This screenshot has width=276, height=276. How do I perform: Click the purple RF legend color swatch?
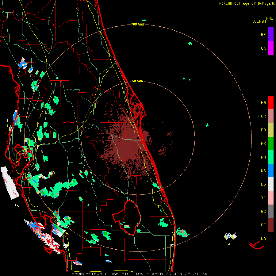(x=271, y=34)
